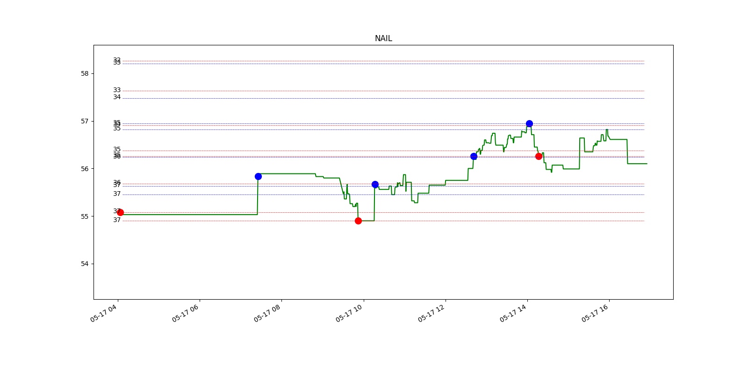This screenshot has width=748, height=374.
Task: Click the y-axis label 56
Action: 85,169
